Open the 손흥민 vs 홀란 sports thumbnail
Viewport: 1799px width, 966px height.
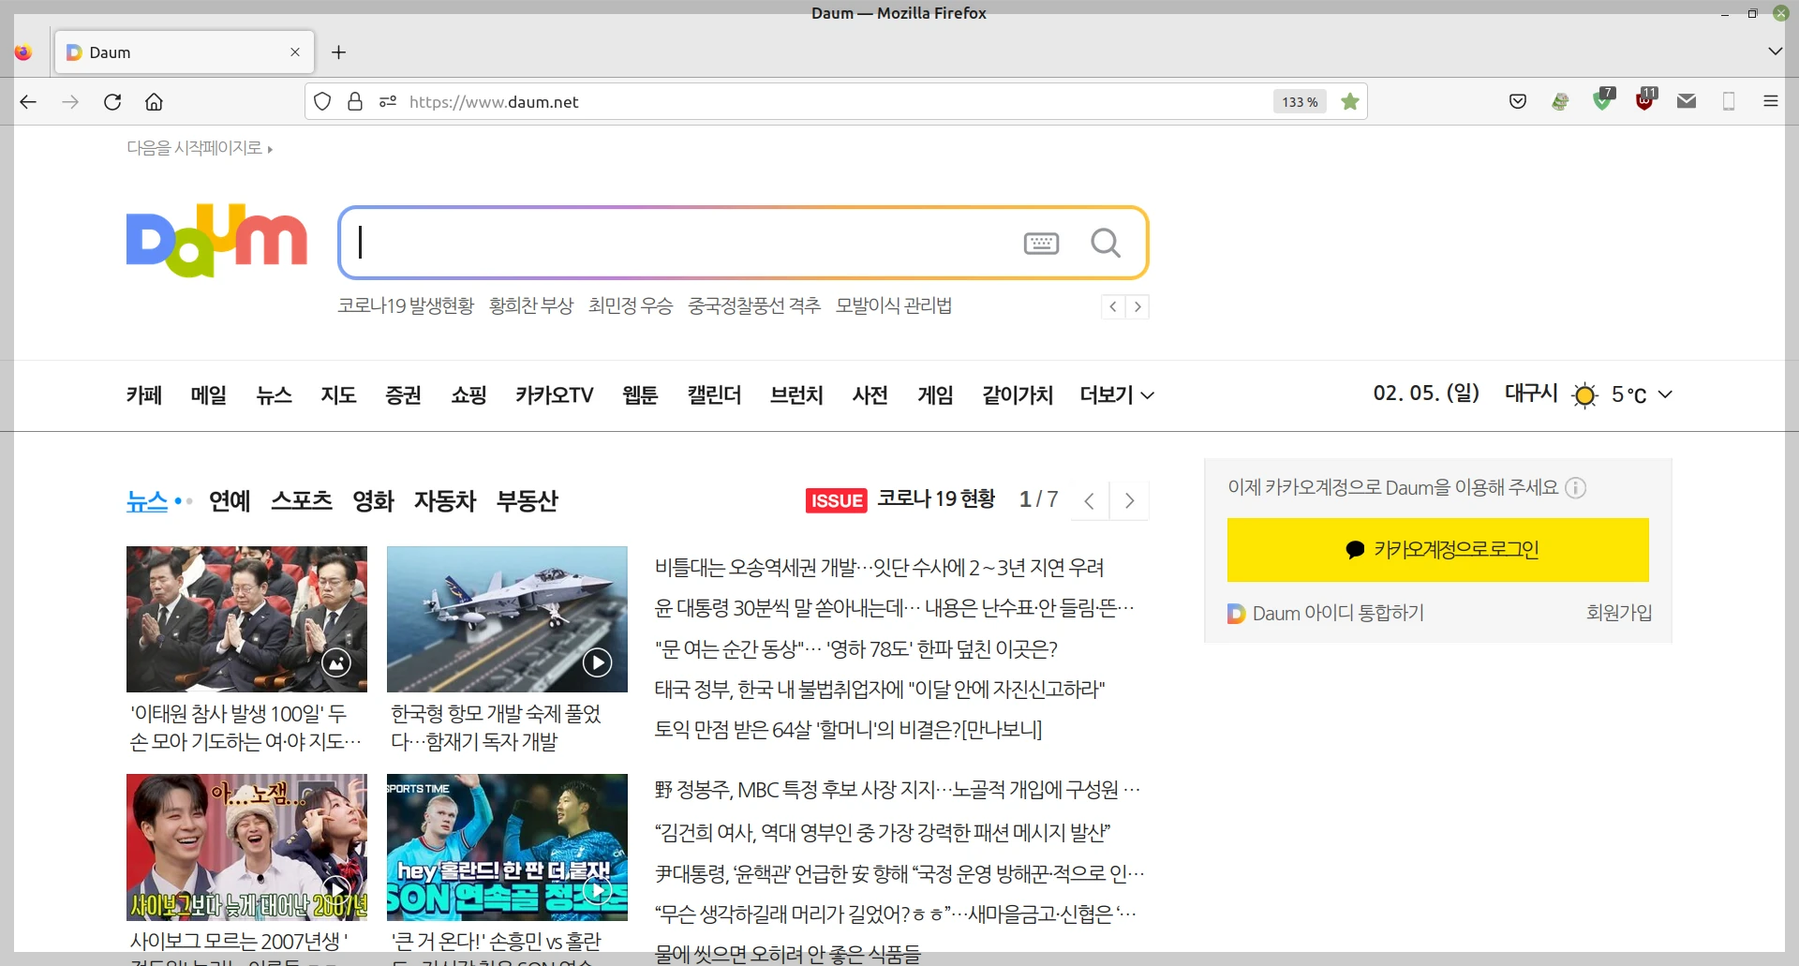[x=507, y=847]
